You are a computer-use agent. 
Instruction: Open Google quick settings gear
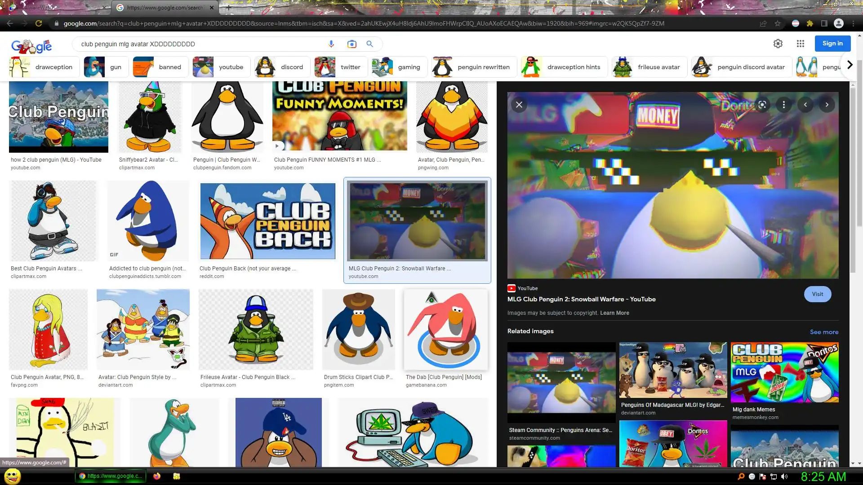pos(778,44)
